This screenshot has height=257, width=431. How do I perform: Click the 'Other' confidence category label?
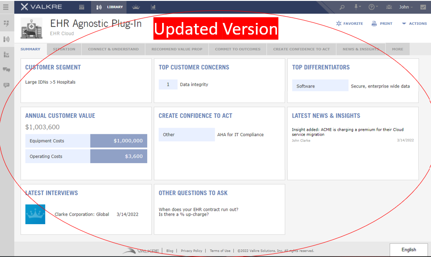(x=186, y=135)
